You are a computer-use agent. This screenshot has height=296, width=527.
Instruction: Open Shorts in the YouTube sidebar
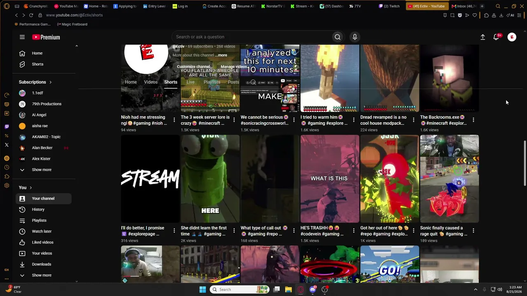pyautogui.click(x=44, y=64)
